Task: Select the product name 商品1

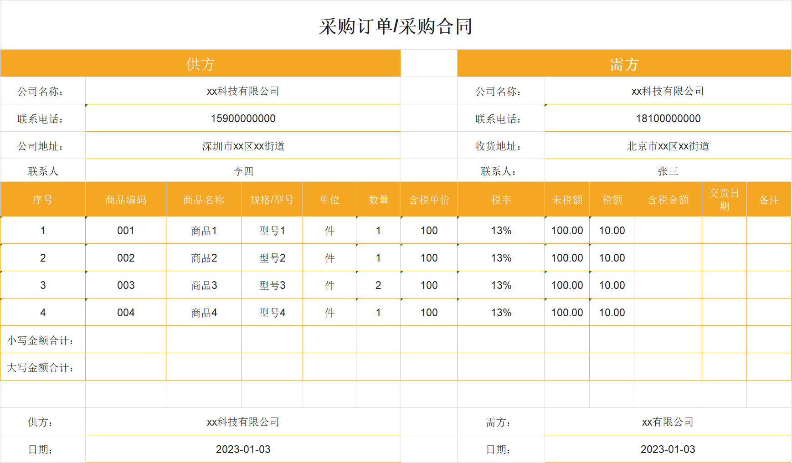Action: (204, 231)
